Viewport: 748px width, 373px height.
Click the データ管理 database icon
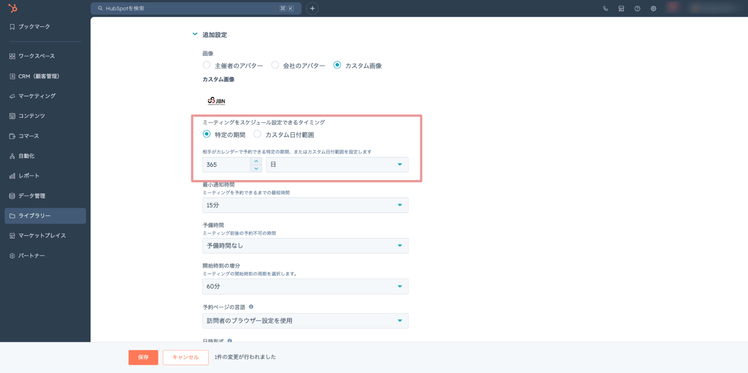pos(12,196)
